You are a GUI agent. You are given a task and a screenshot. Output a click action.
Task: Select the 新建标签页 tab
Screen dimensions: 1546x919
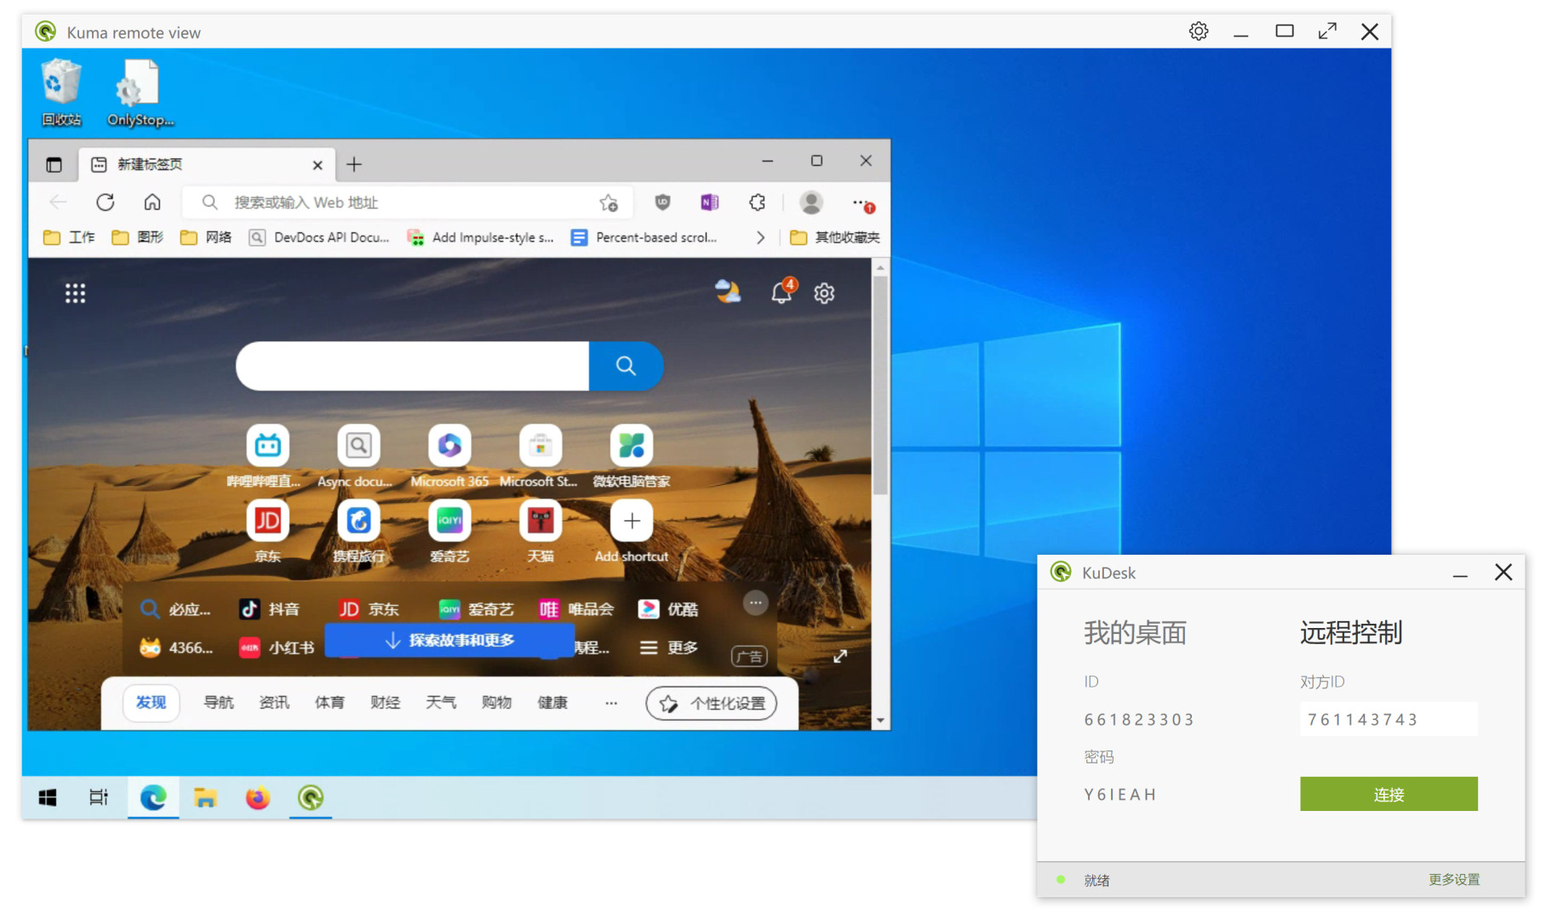click(207, 164)
